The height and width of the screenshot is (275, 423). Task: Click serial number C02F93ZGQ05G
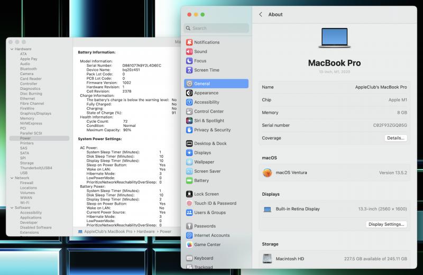(x=390, y=125)
